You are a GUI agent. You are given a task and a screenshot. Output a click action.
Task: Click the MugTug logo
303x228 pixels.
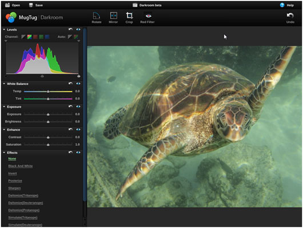11,17
